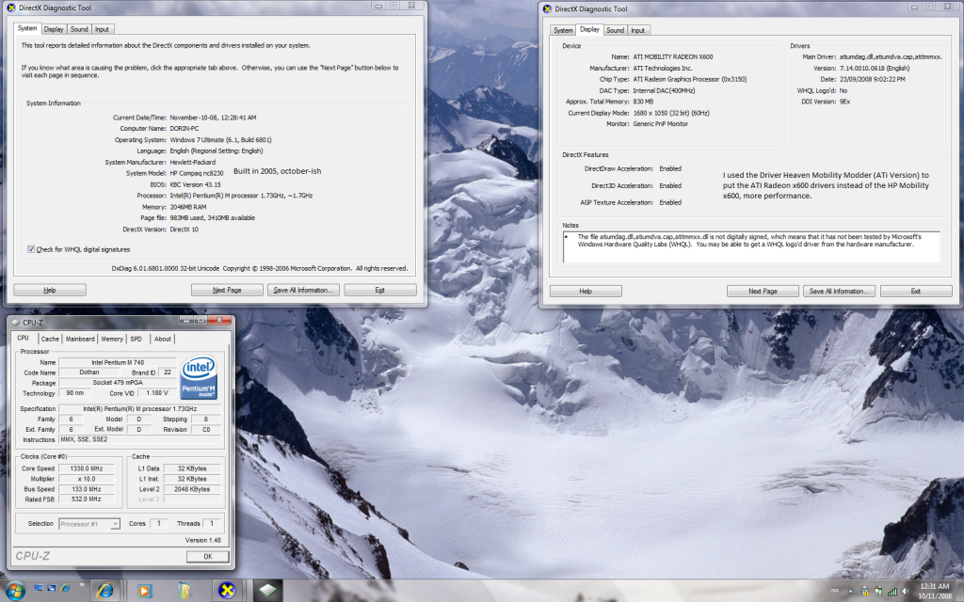Click the Level 2 cache value 2048 KBytes
The height and width of the screenshot is (602, 964).
tap(192, 489)
